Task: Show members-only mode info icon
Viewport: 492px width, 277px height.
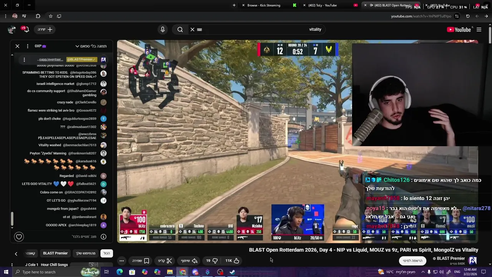Action: [103, 237]
